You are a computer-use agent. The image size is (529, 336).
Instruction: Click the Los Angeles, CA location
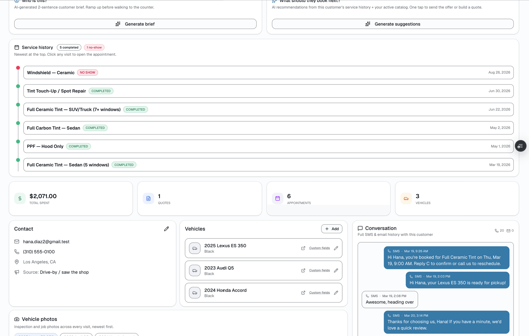pos(39,262)
